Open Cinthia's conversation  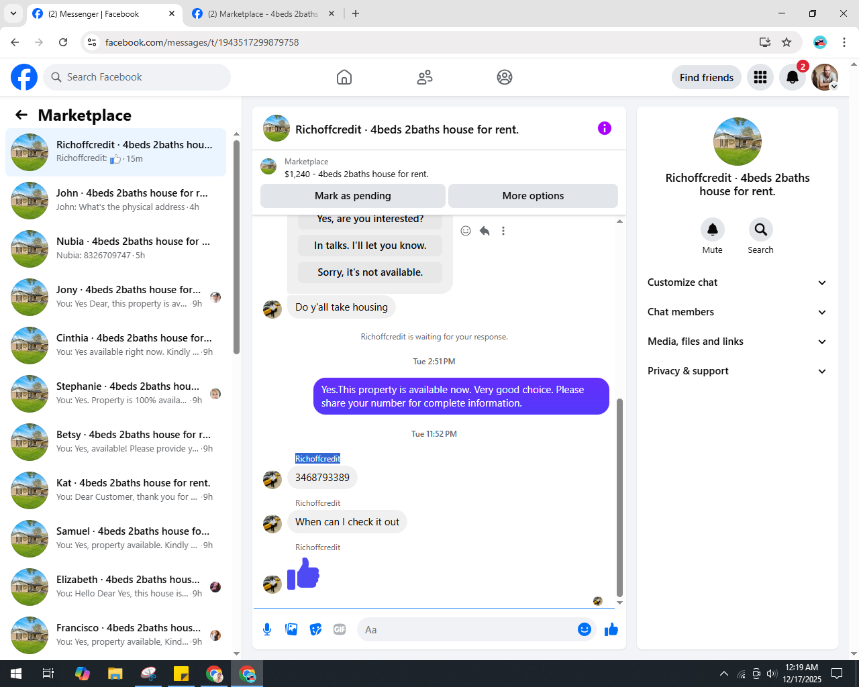pyautogui.click(x=115, y=346)
